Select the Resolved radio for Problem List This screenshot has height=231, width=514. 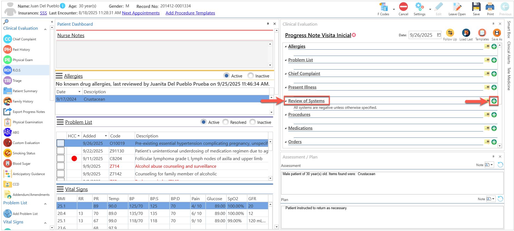225,122
